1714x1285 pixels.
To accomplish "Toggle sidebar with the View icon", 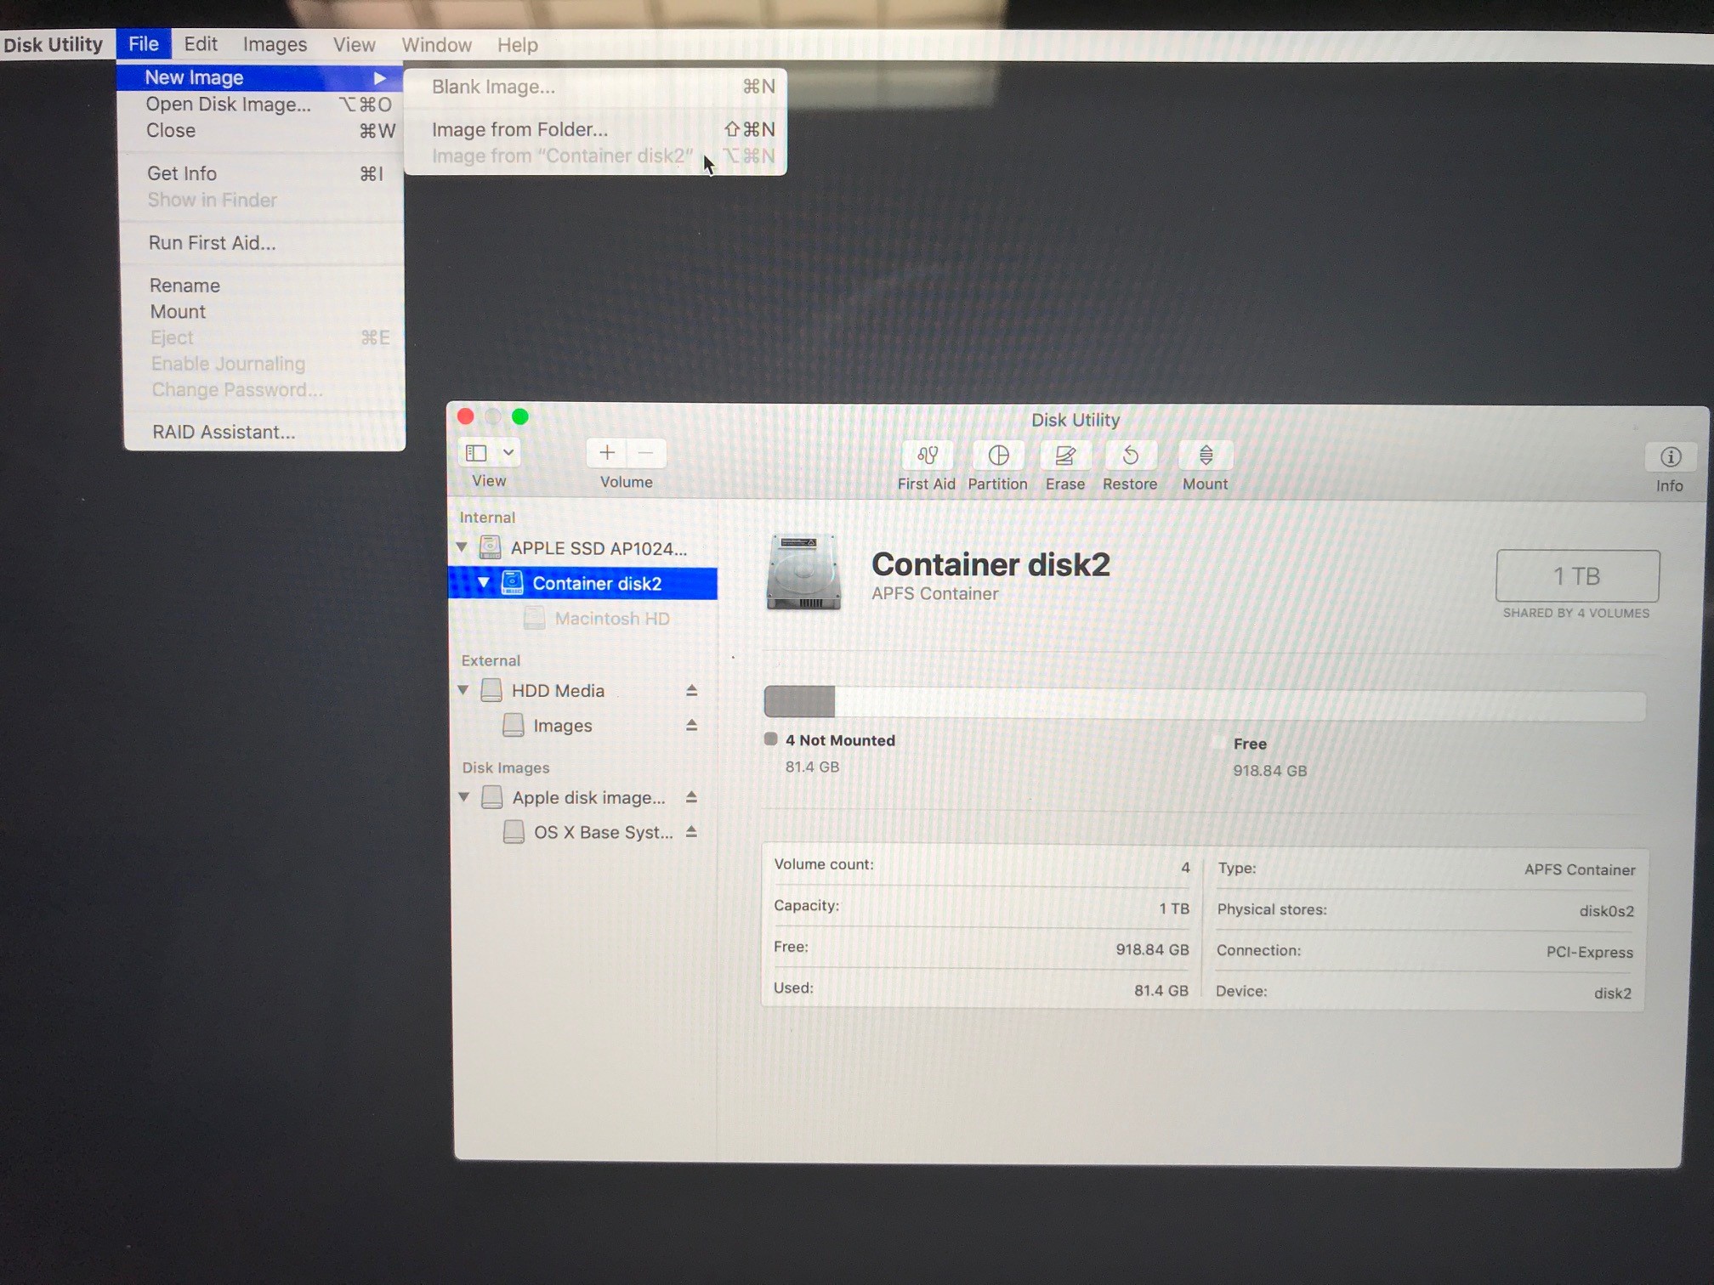I will click(477, 453).
